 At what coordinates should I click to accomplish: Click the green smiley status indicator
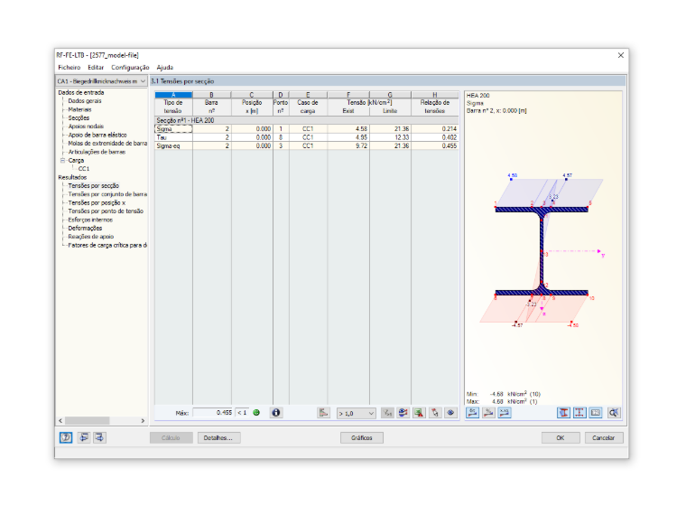(x=256, y=413)
